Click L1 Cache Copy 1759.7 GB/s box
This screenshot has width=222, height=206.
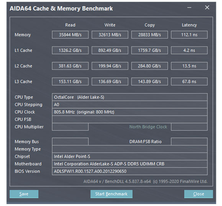[x=149, y=50]
